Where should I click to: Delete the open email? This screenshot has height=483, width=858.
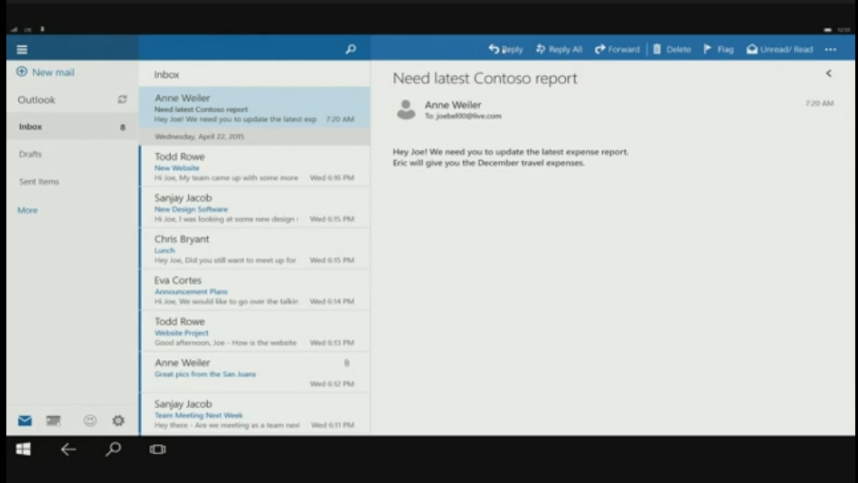click(672, 50)
